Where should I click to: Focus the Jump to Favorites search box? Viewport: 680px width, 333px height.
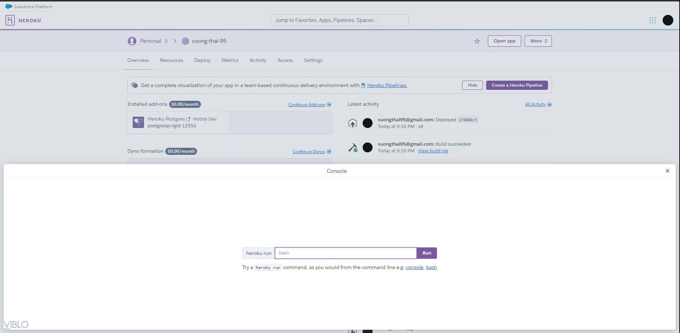[x=340, y=20]
